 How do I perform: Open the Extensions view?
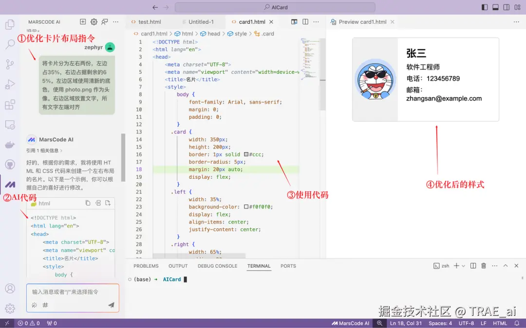coord(10,104)
